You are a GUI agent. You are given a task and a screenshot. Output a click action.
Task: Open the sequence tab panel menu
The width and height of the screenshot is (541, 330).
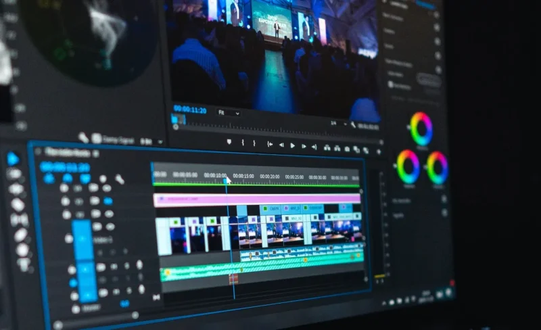pos(96,154)
